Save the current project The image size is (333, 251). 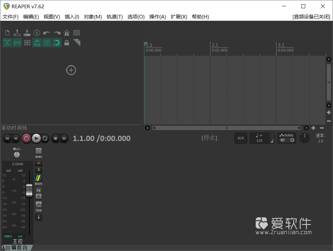pyautogui.click(x=27, y=33)
